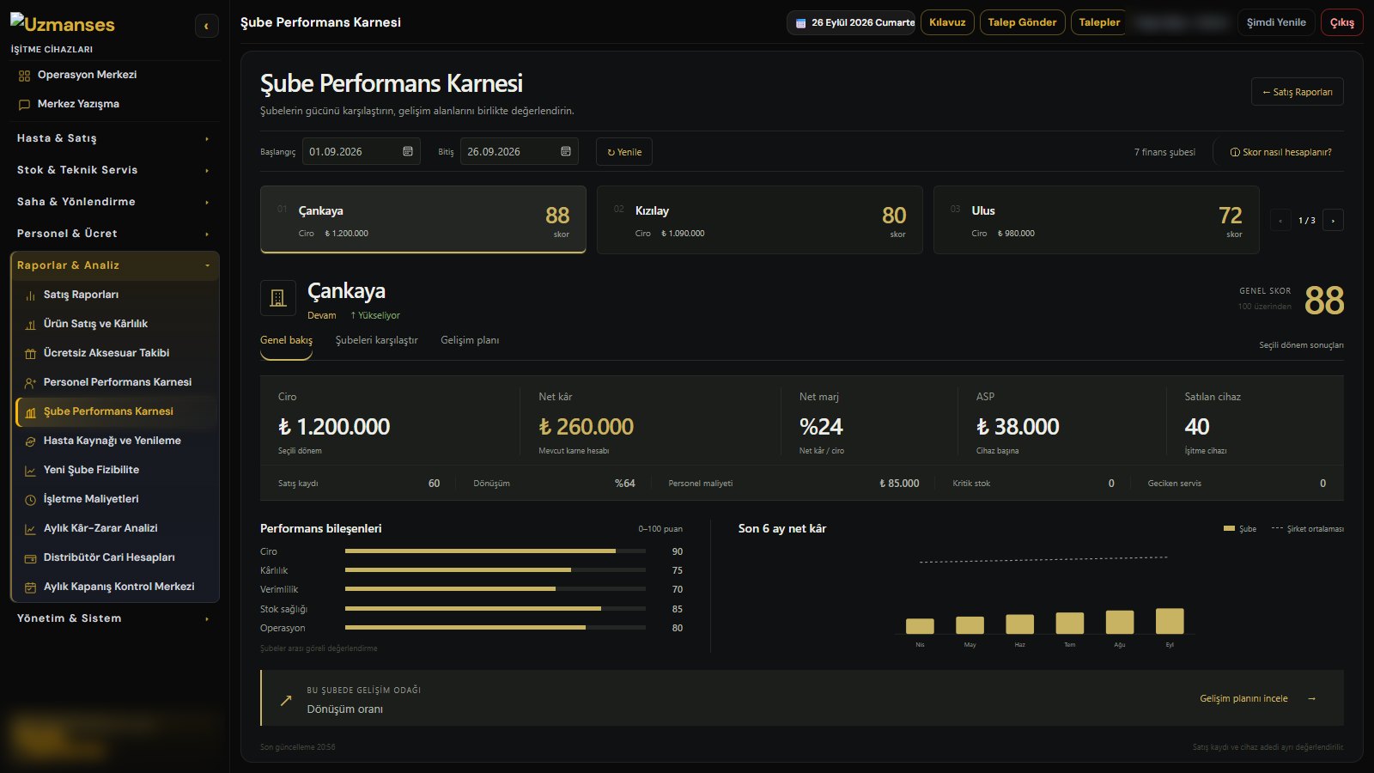Click the Eyl bar in net kâr chart

pyautogui.click(x=1170, y=621)
